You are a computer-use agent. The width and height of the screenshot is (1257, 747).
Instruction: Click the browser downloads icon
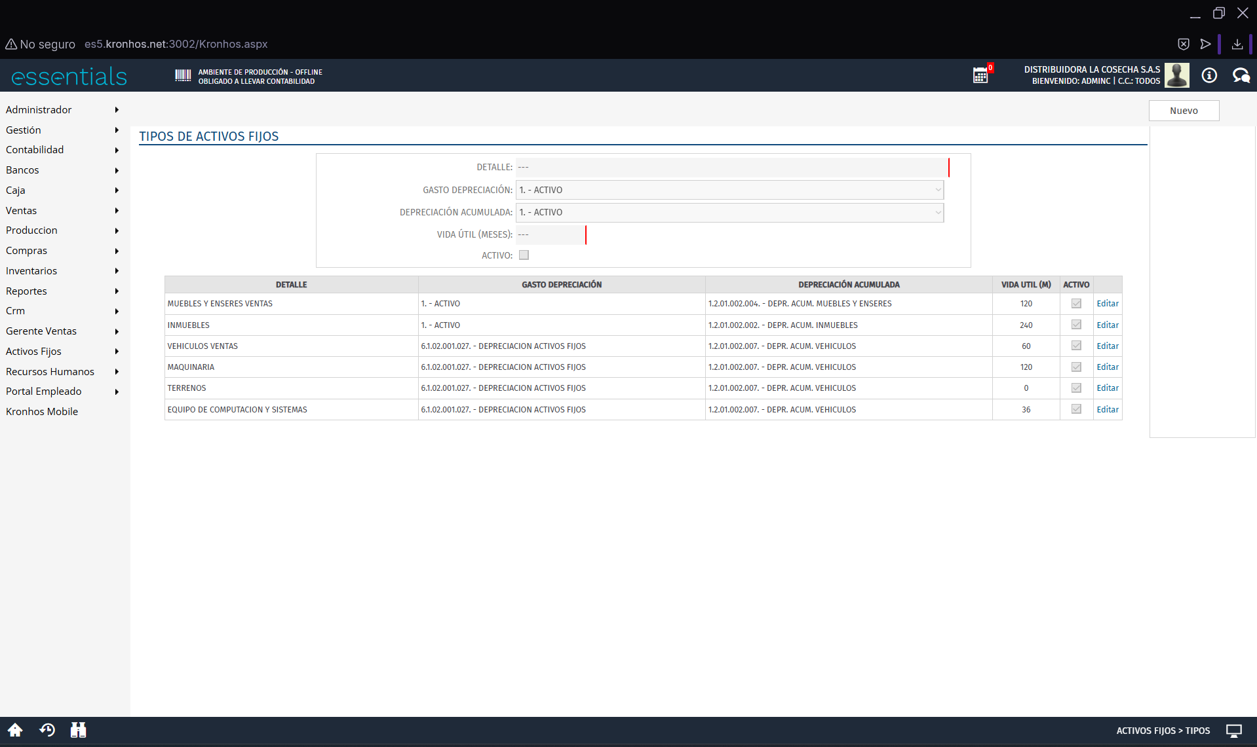coord(1237,44)
